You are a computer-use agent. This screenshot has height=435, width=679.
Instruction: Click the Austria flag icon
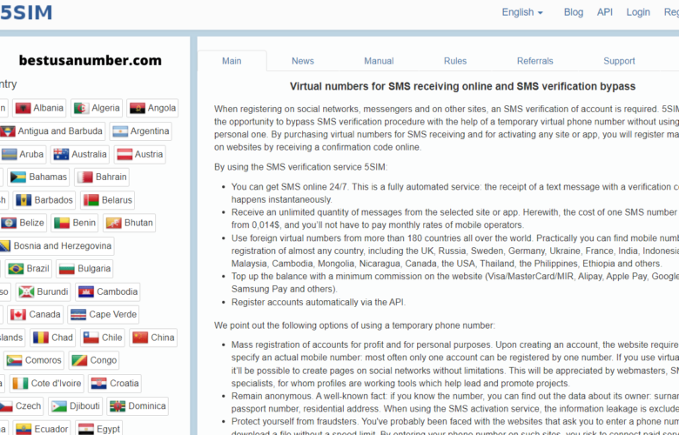124,155
